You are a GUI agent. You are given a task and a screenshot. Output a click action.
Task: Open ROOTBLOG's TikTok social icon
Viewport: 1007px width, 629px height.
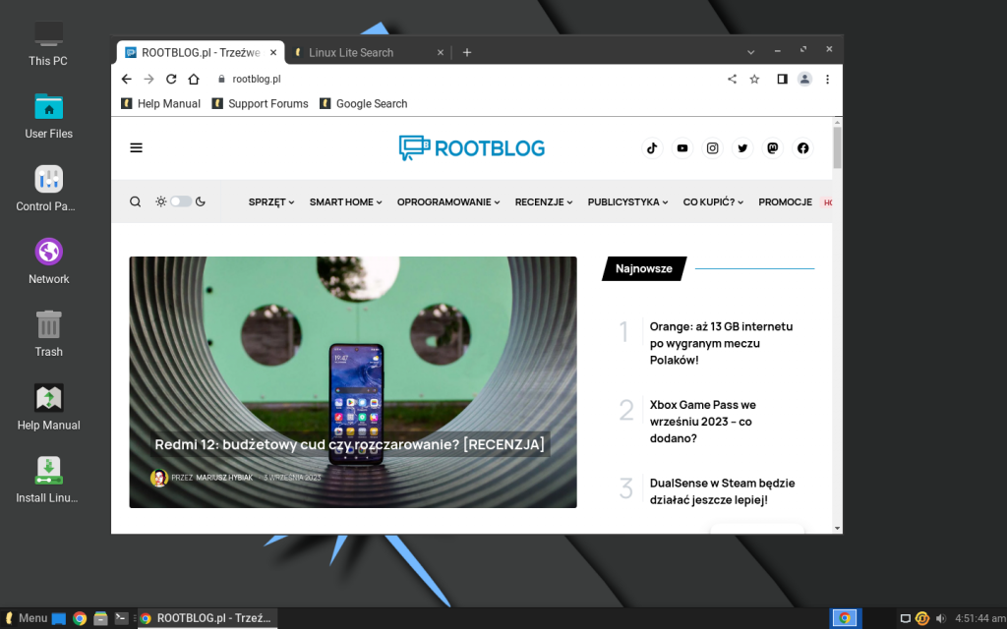pos(652,147)
